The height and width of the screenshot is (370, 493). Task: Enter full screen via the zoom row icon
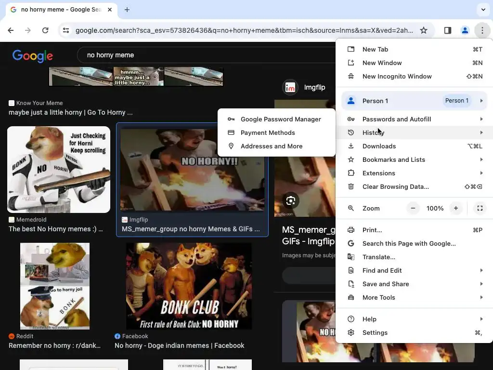(x=480, y=208)
